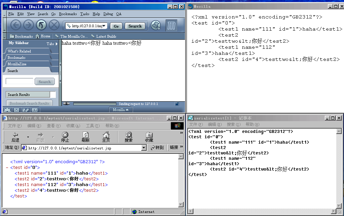
Task: Open the Address Book component icon
Action: tap(34, 110)
